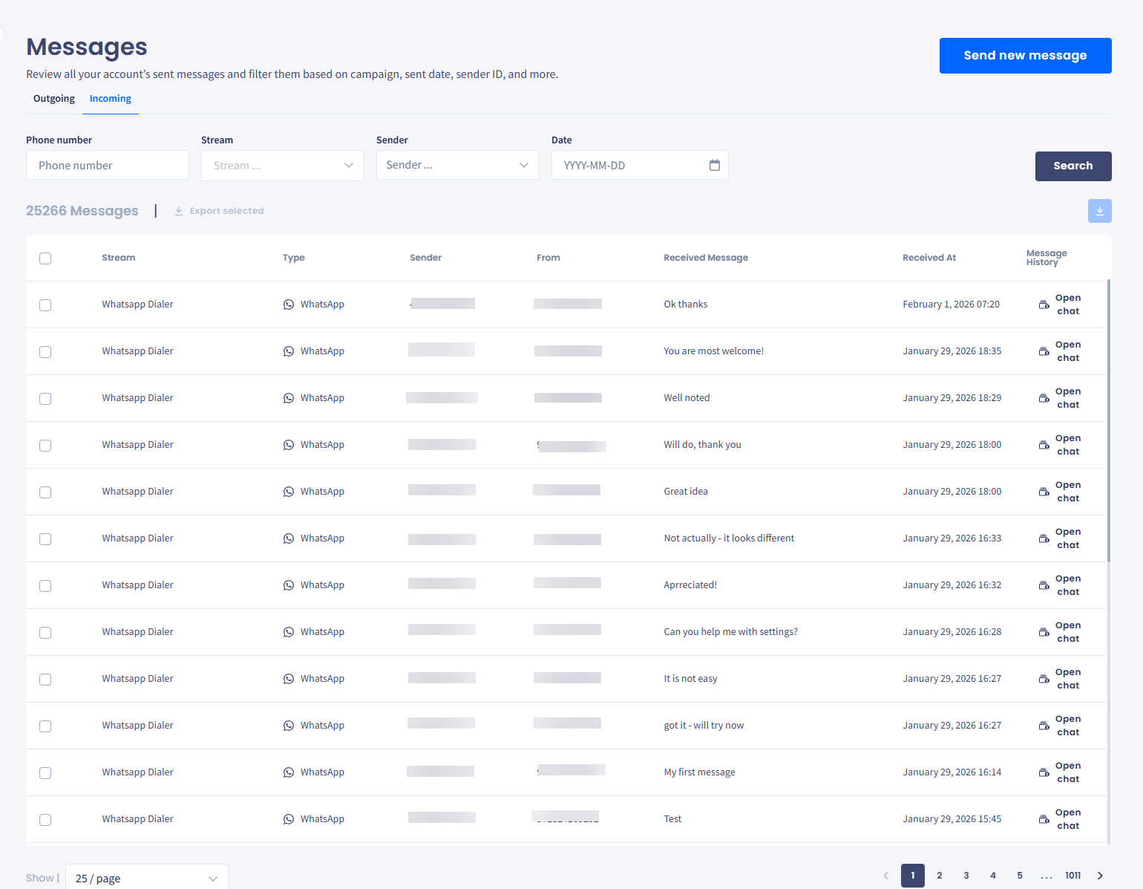This screenshot has height=889, width=1143.
Task: Switch to the Outgoing tab
Action: (54, 99)
